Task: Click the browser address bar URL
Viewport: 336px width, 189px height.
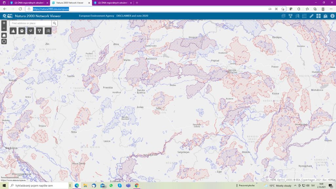Action: click(51, 9)
